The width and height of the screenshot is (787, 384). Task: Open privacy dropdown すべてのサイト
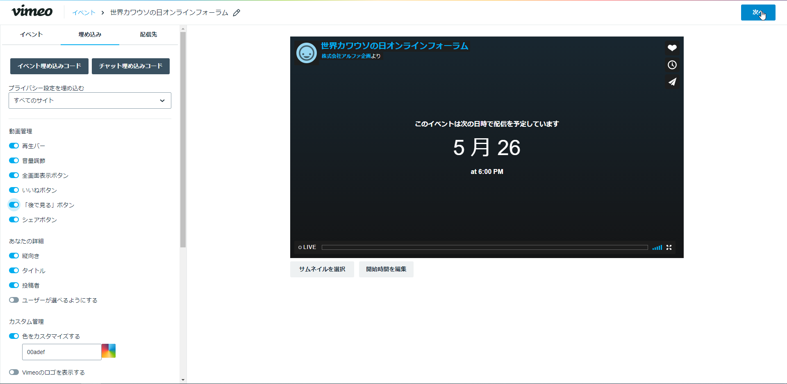[x=90, y=101]
